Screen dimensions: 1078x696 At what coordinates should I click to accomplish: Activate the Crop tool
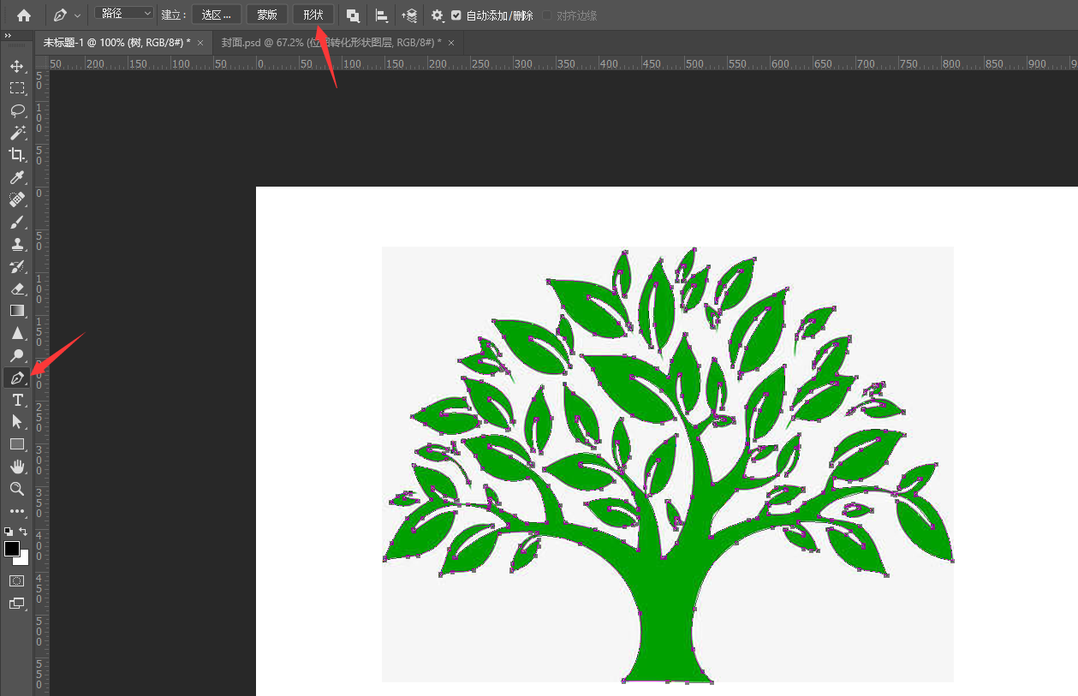pos(17,155)
